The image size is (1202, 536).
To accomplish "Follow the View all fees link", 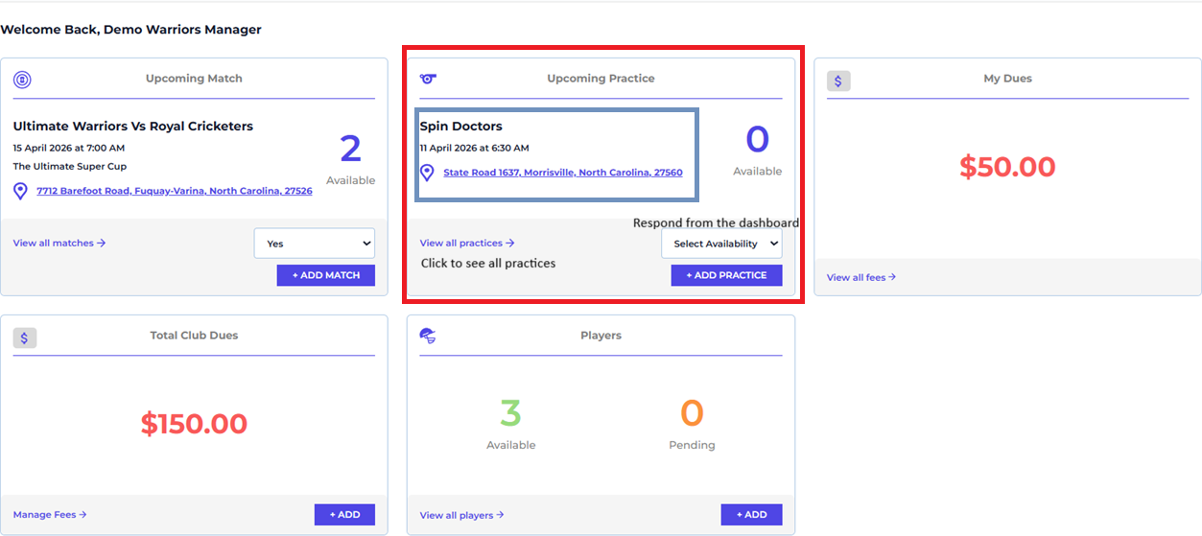I will (x=861, y=277).
